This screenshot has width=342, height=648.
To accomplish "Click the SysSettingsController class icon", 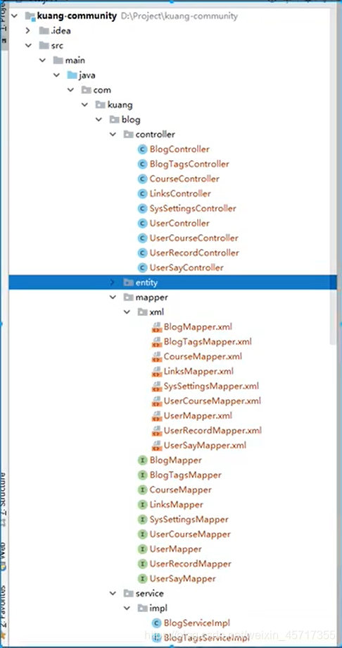I will pyautogui.click(x=142, y=208).
